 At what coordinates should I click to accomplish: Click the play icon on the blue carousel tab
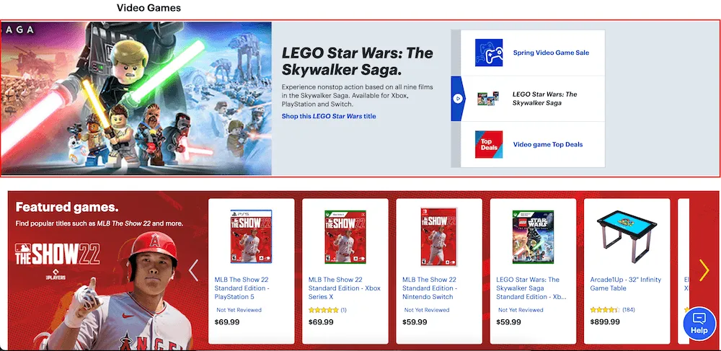pyautogui.click(x=457, y=98)
